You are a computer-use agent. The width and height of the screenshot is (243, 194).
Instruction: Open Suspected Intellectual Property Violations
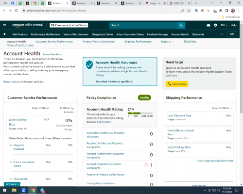click(x=105, y=135)
